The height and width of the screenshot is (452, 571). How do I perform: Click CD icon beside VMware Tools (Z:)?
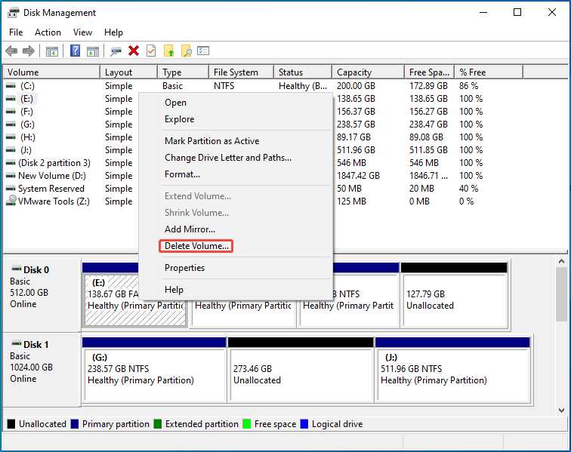11,201
